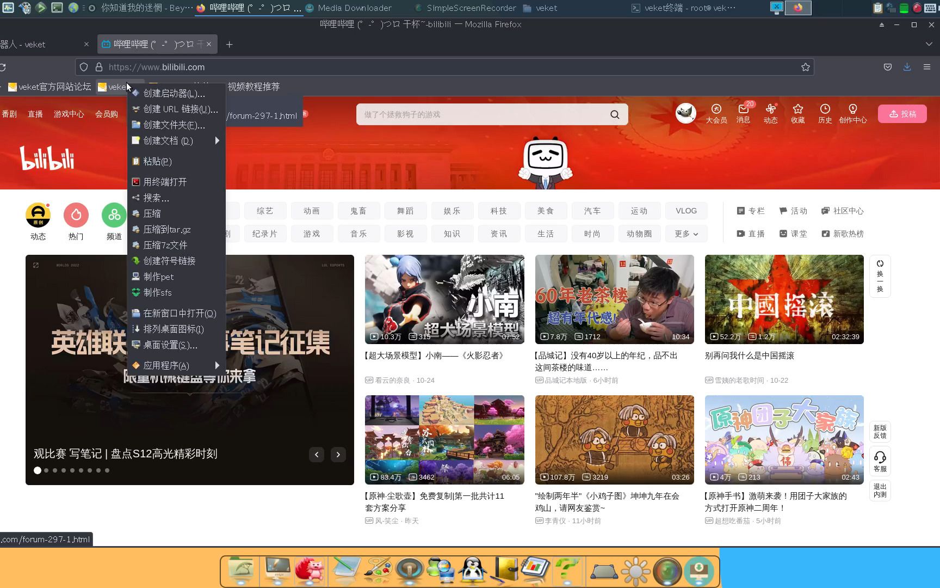Image resolution: width=940 pixels, height=588 pixels.
Task: Open the 鬼畜 category link
Action: (358, 211)
